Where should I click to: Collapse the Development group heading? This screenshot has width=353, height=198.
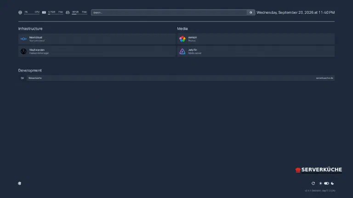point(30,71)
